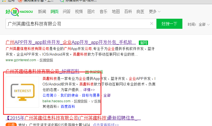Open the 时间 全部 time filter dropdown
Viewport: 212px width, 126px height.
204,25
